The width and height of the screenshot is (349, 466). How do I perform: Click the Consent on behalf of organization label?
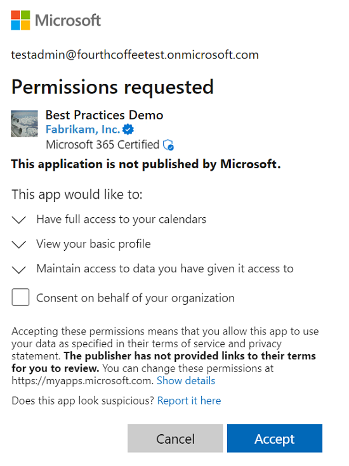pyautogui.click(x=135, y=298)
